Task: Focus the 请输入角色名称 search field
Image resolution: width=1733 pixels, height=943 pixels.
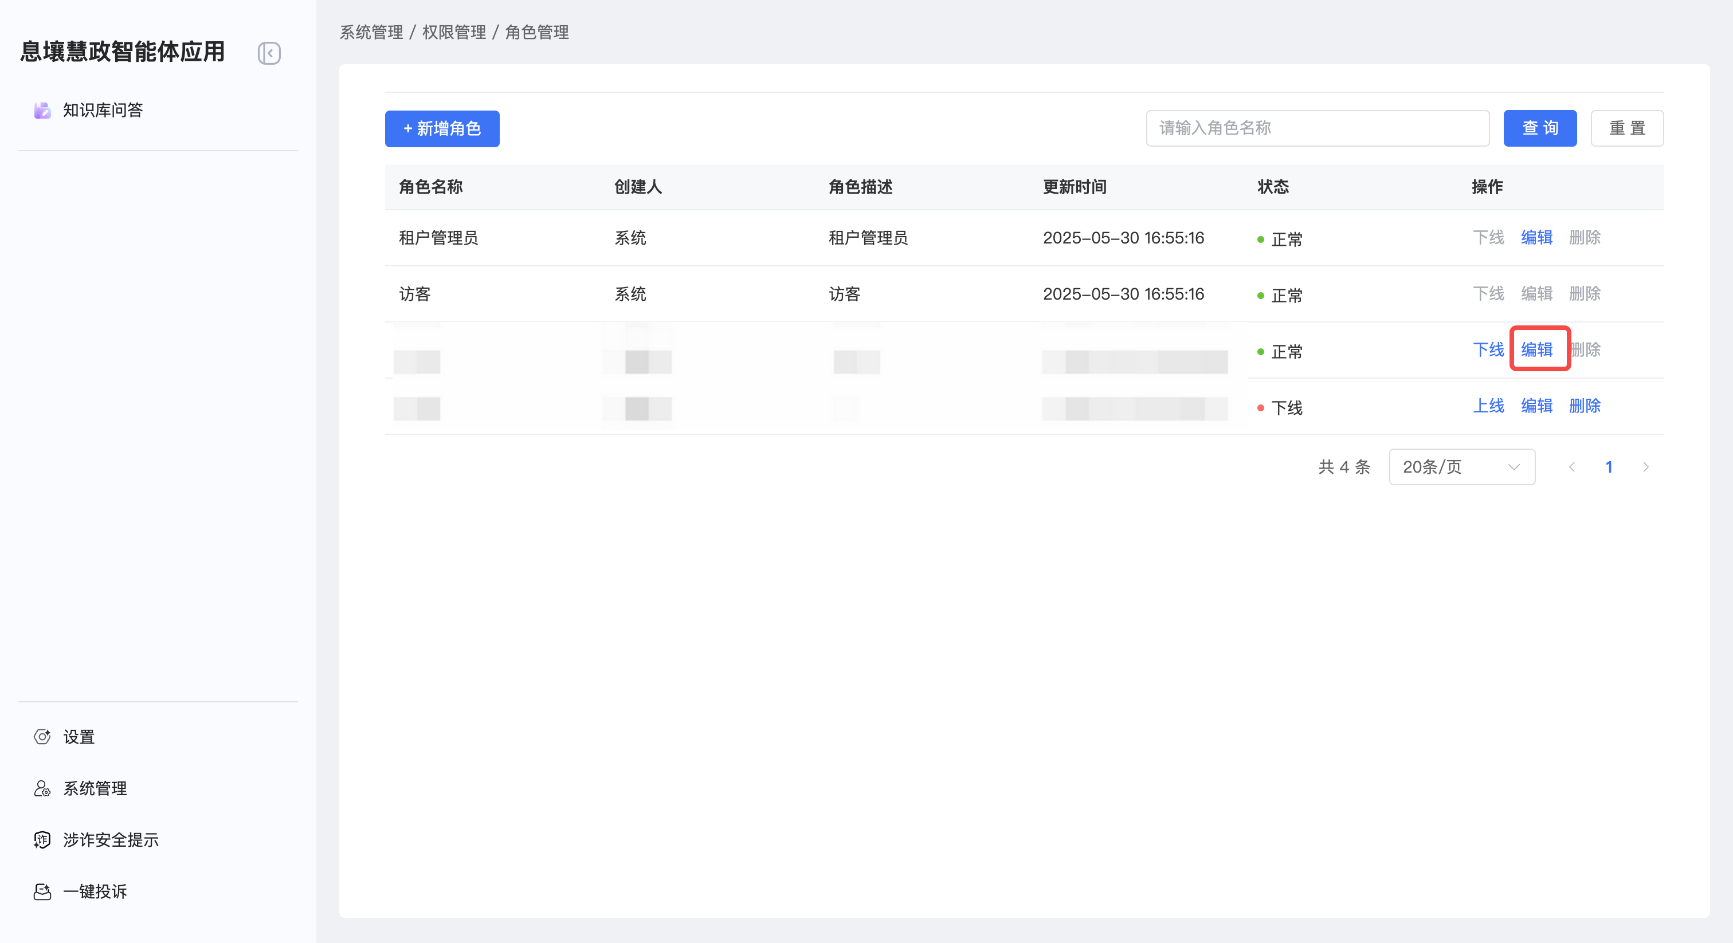Action: click(1316, 128)
